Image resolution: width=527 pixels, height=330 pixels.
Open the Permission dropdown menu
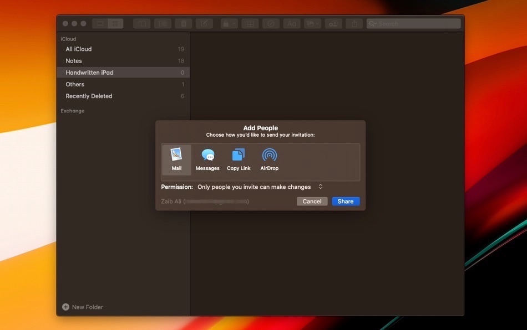(x=260, y=187)
